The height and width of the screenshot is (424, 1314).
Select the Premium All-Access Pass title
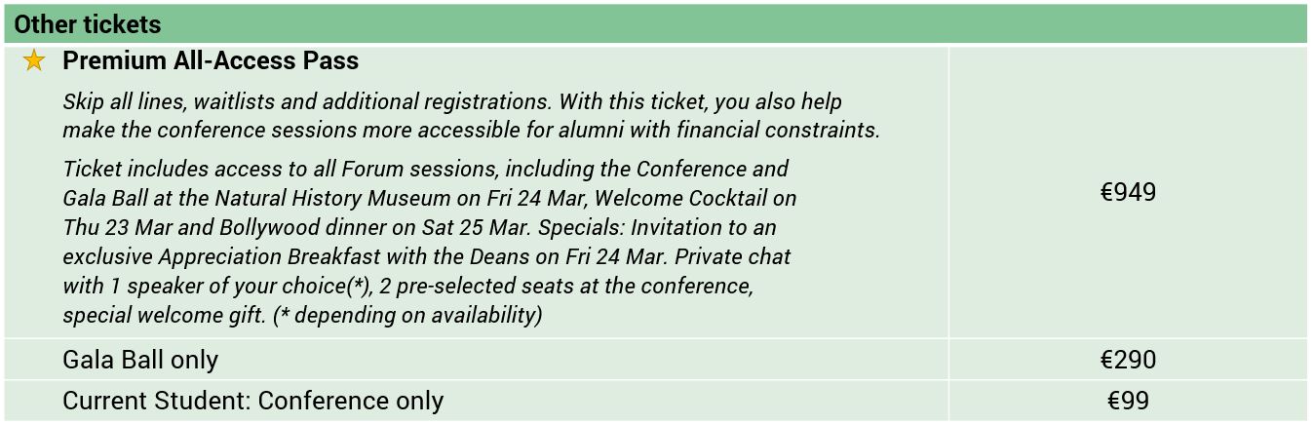pyautogui.click(x=211, y=61)
